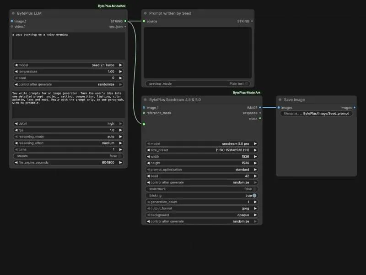
Task: Click the video_1 input port on BytePlus LLM
Action: [12, 27]
